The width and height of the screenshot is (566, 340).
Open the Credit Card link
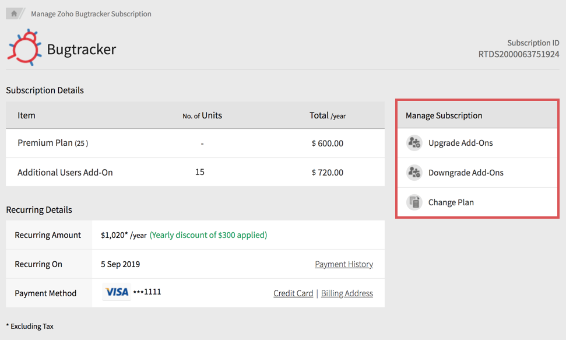point(293,293)
